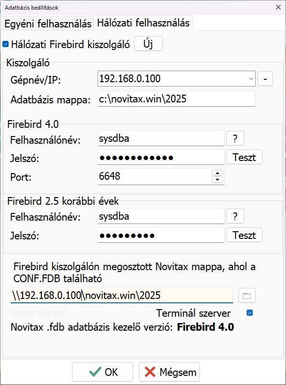Toggle Hálózati Firebird kiszolgáló checkbox
This screenshot has width=286, height=385.
pyautogui.click(x=5, y=44)
